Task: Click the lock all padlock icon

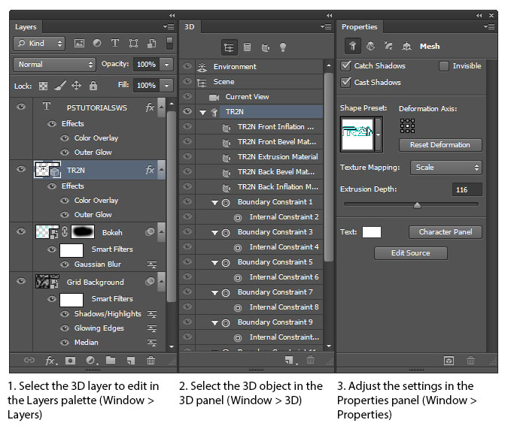Action: point(93,86)
